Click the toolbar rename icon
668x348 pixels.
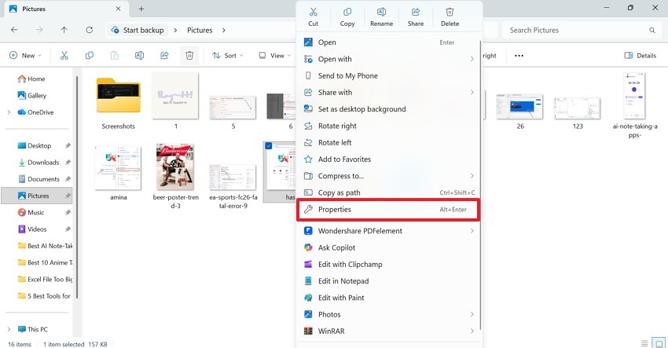139,55
